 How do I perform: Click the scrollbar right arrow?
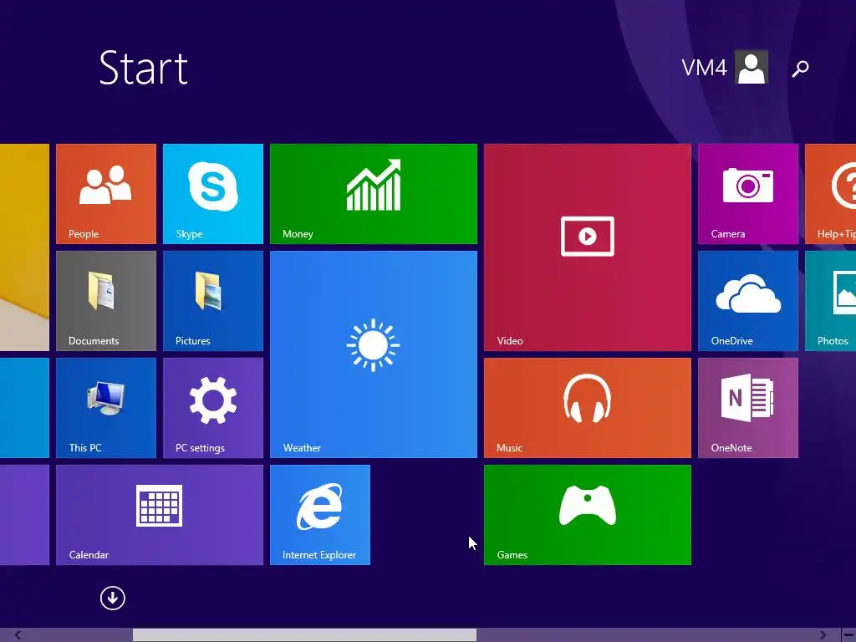pyautogui.click(x=823, y=635)
